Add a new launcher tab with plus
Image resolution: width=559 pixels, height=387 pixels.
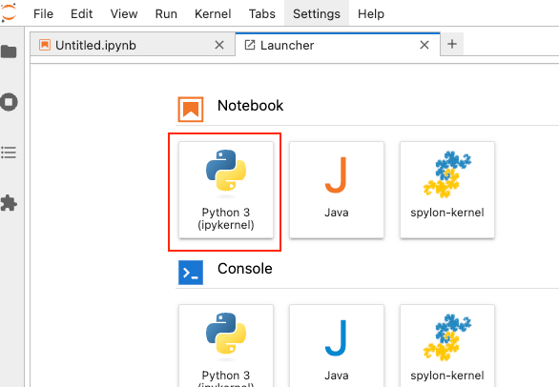452,44
